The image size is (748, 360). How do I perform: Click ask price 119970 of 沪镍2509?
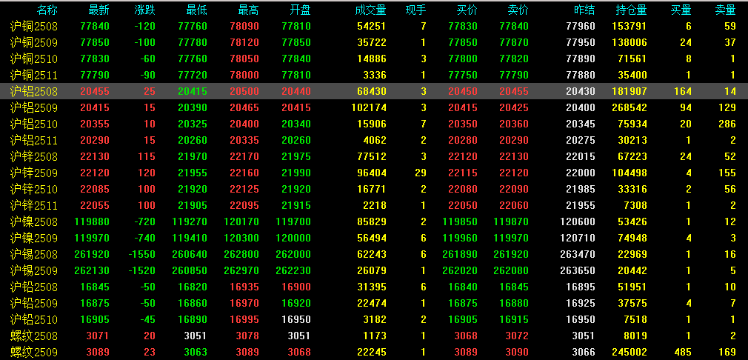pyautogui.click(x=512, y=238)
